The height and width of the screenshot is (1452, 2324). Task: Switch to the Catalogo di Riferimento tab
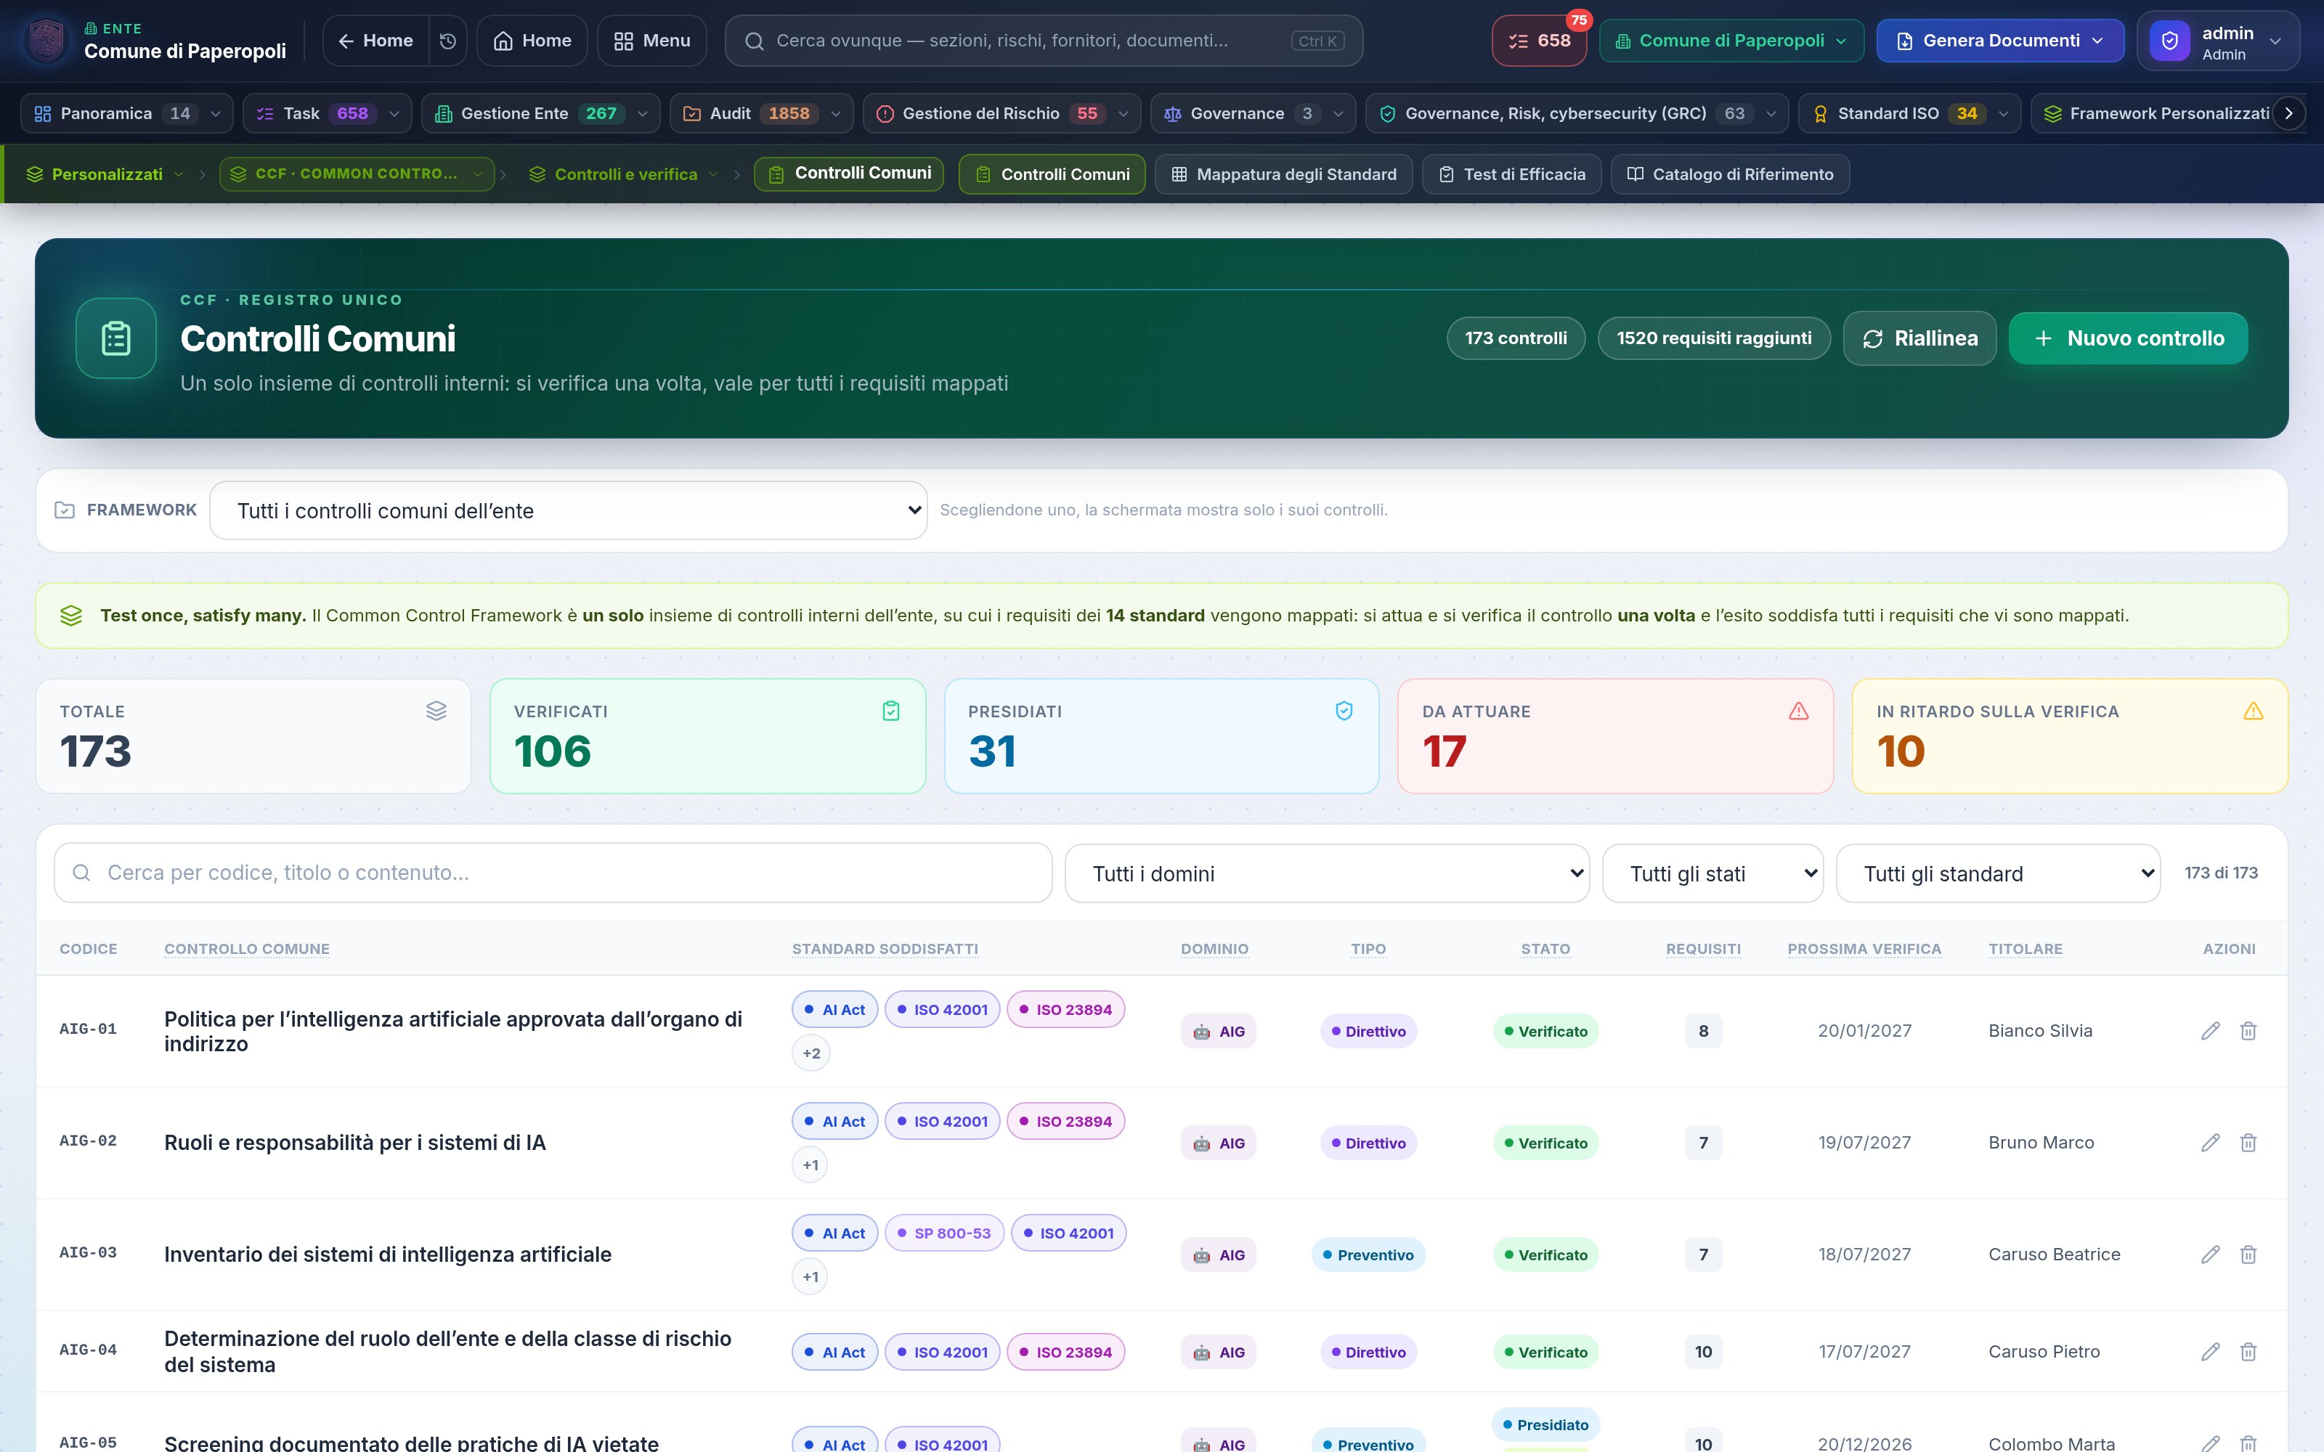tap(1729, 174)
